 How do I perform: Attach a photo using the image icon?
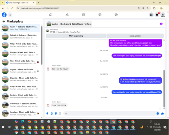pos(52,113)
